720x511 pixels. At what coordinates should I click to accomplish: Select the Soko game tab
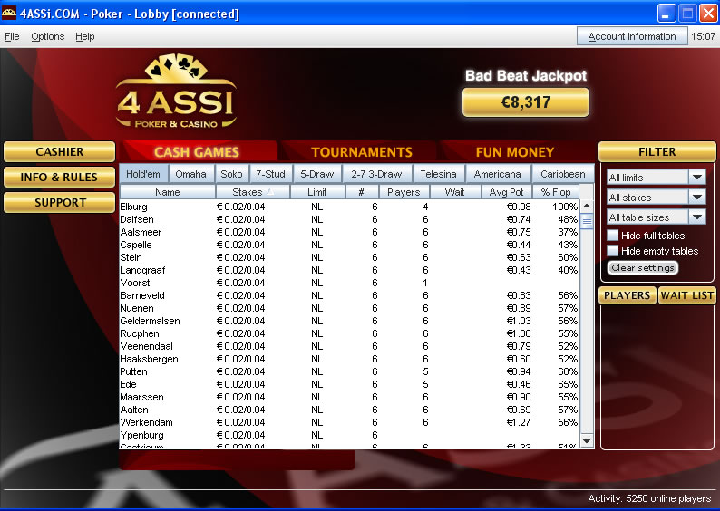click(231, 174)
